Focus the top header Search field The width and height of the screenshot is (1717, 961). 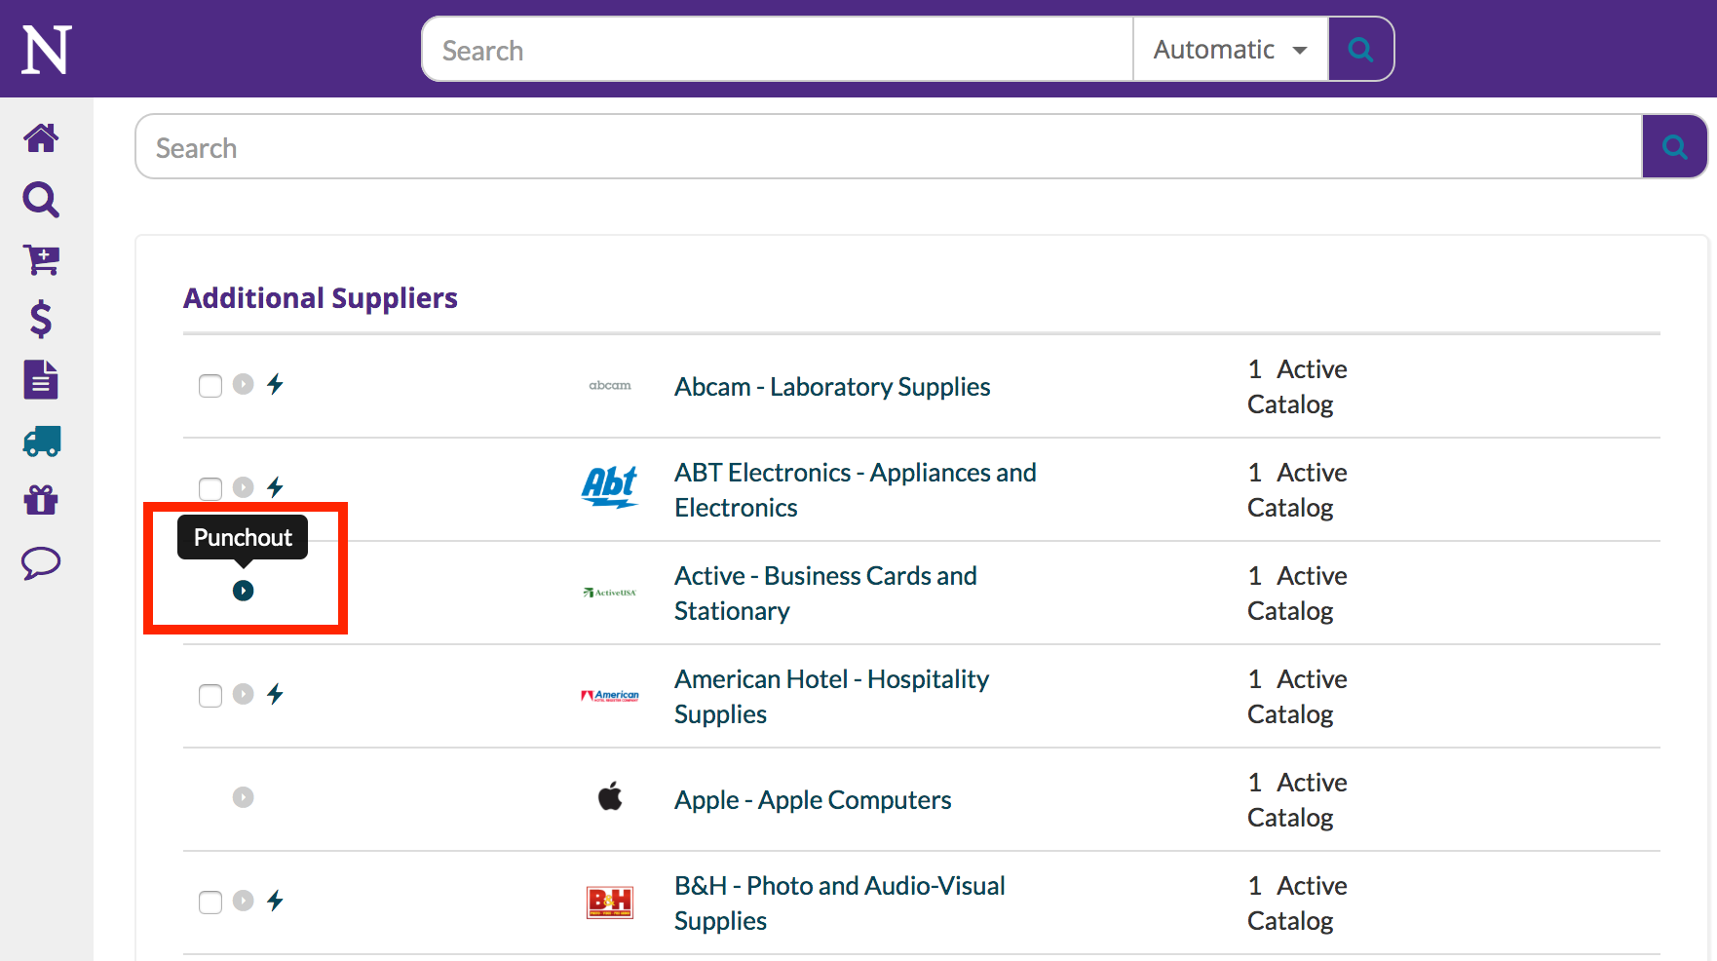click(778, 49)
